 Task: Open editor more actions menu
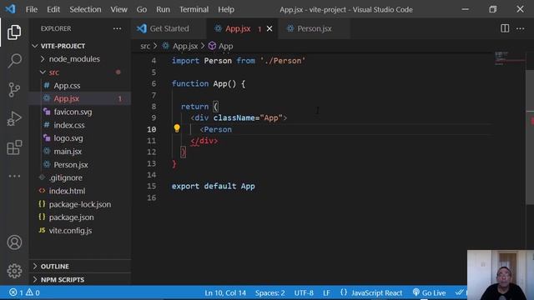point(520,28)
